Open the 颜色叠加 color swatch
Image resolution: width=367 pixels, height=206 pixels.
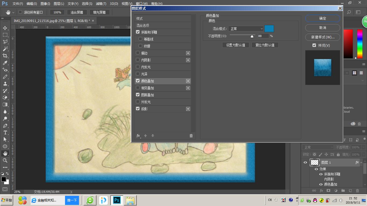click(x=269, y=28)
